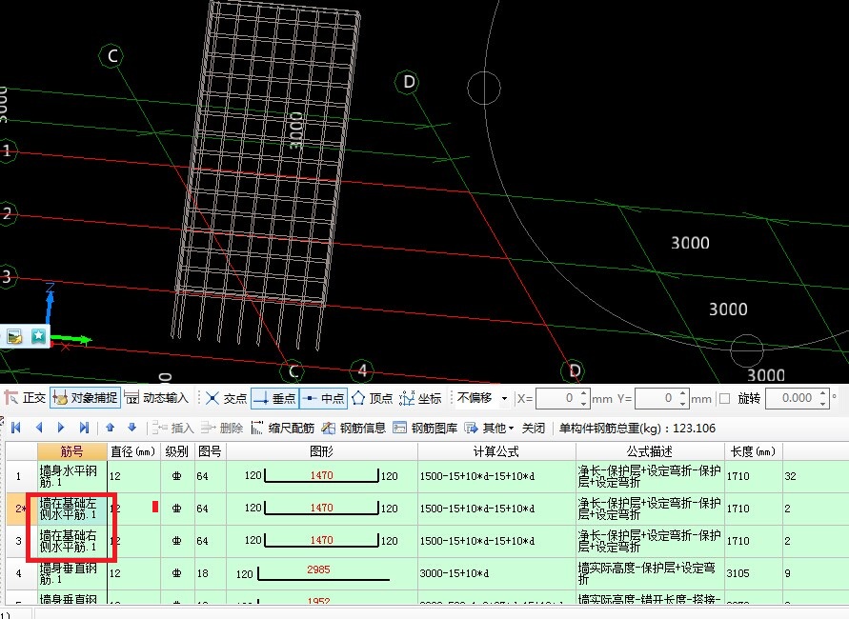Screen dimensions: 849x619
Task: Click the Y offset input field
Action: pos(656,399)
